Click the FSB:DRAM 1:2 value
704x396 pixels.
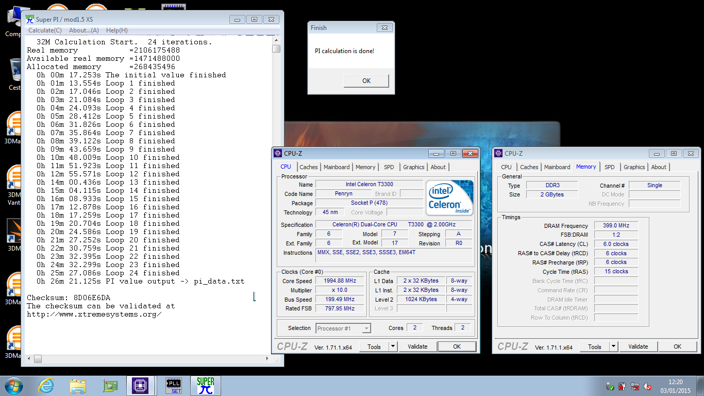(615, 235)
